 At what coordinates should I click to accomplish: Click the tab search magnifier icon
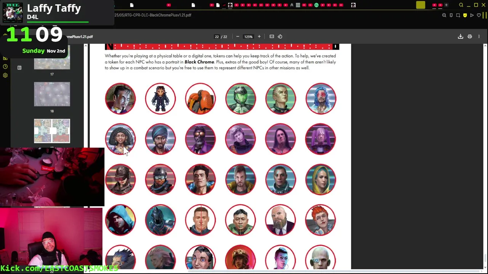pos(461,5)
